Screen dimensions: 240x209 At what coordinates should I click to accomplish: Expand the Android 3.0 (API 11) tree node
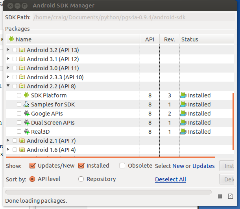[x=8, y=68]
